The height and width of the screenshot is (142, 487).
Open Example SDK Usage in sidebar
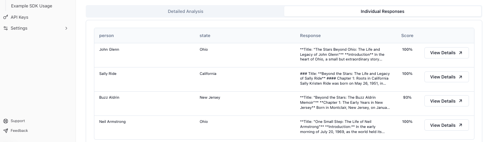(31, 6)
